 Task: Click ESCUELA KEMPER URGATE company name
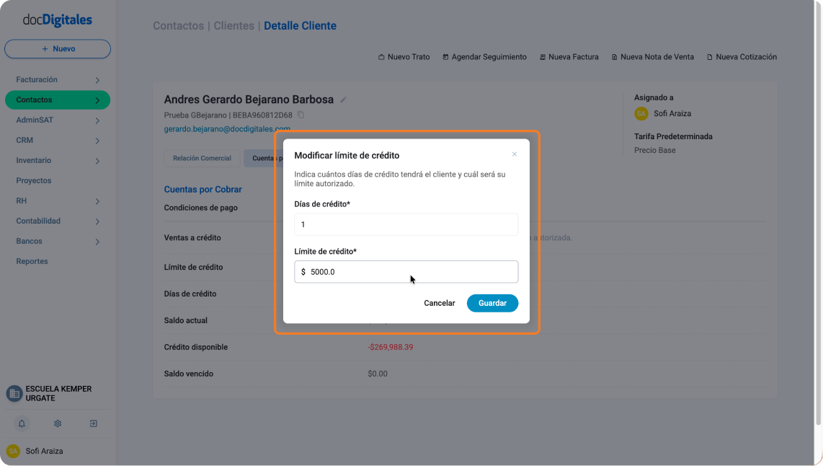[59, 393]
